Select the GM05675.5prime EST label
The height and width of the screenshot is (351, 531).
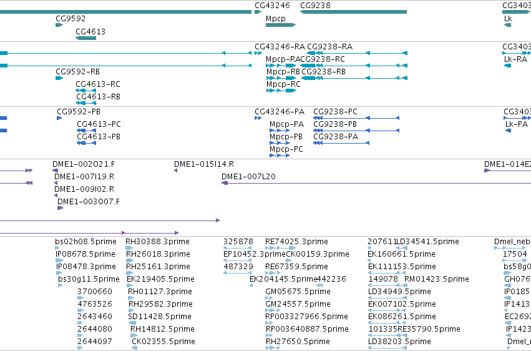click(298, 292)
